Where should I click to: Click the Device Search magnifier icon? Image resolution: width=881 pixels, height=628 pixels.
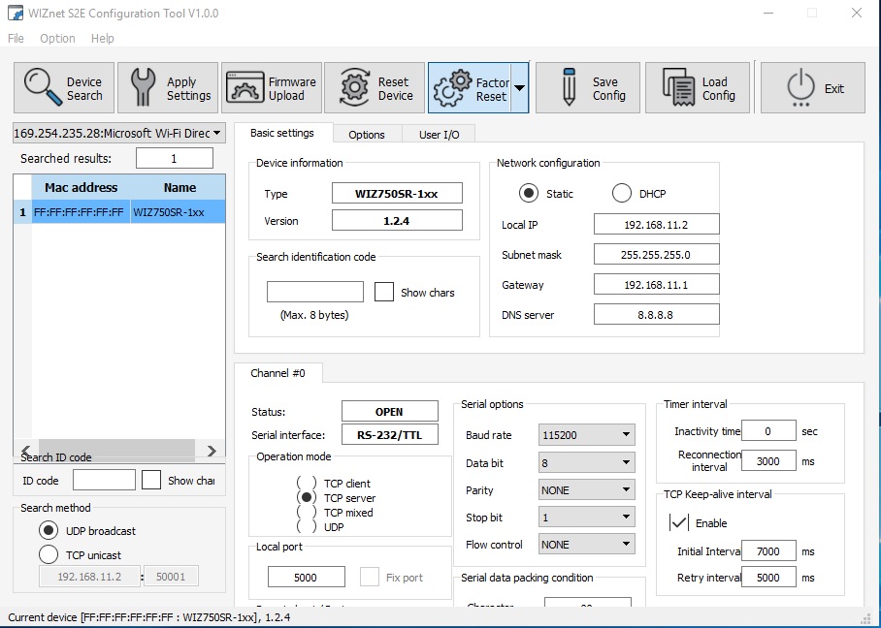point(43,87)
